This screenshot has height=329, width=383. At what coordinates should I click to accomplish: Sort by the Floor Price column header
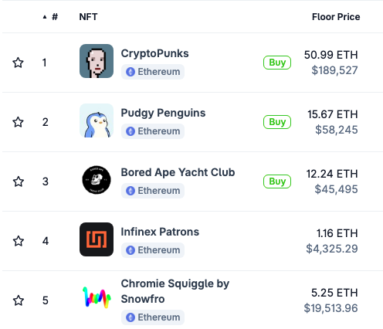point(336,17)
